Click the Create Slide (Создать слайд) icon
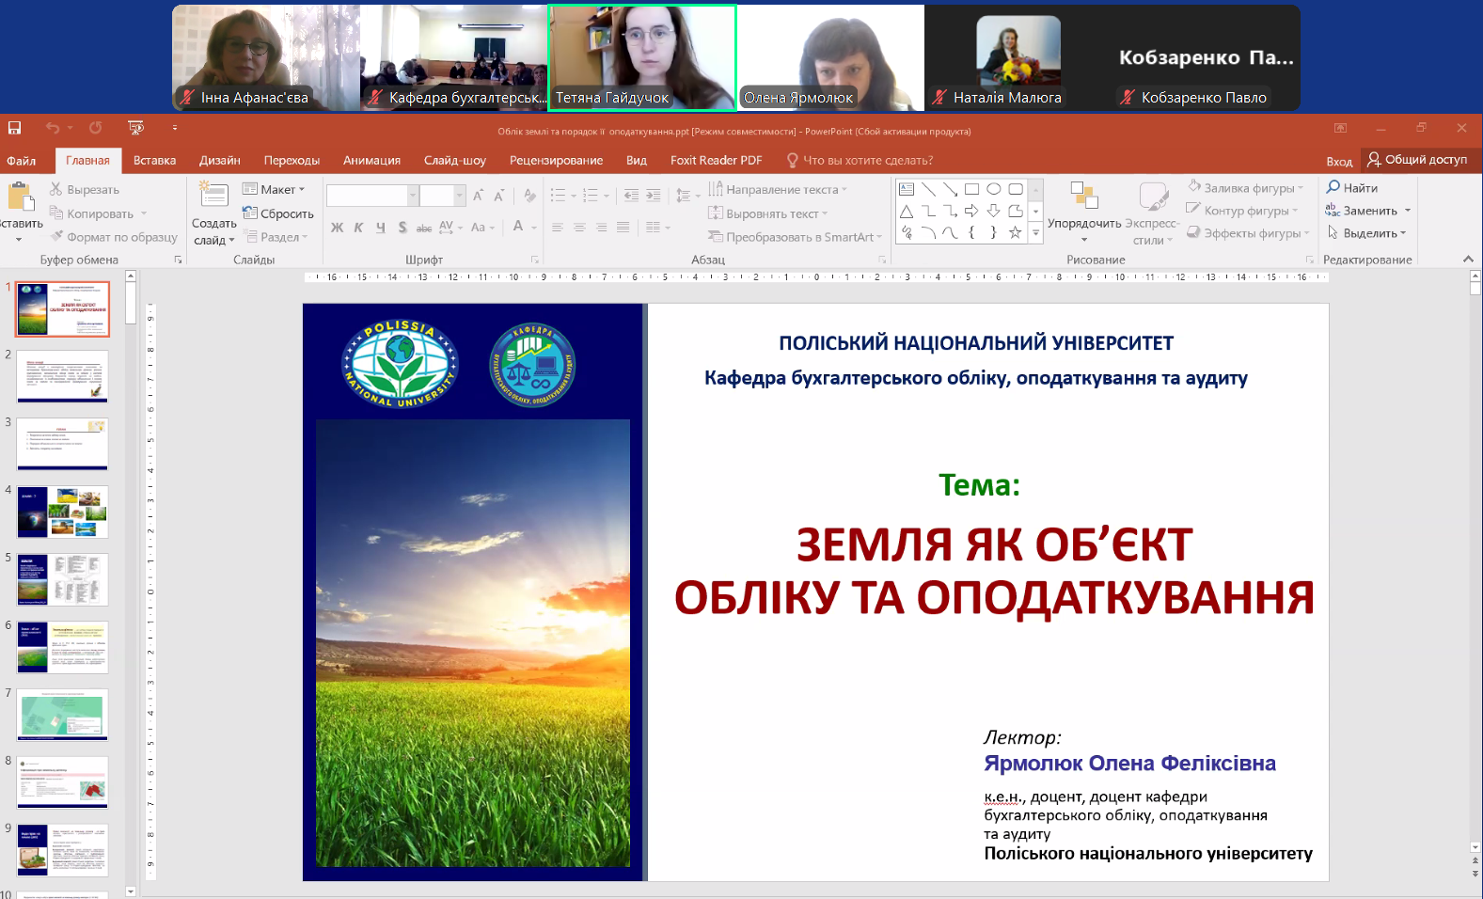 213,196
